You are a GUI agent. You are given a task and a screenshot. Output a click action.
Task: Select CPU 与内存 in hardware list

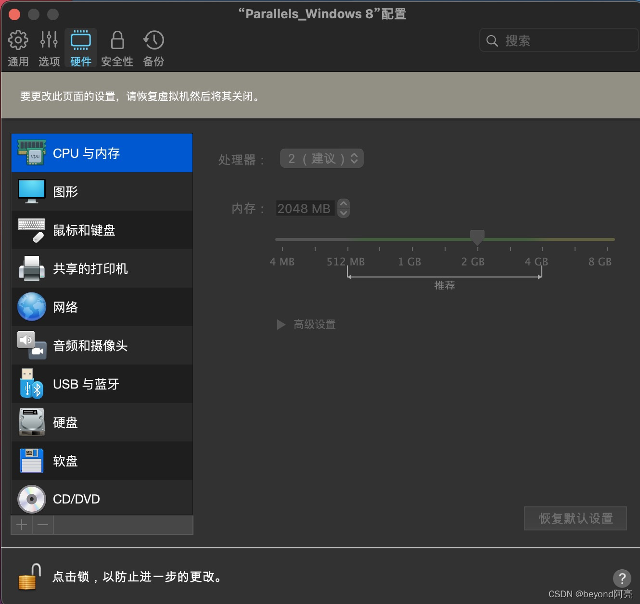pyautogui.click(x=102, y=153)
